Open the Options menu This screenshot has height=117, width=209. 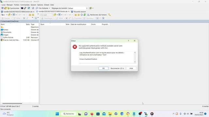click(x=40, y=5)
